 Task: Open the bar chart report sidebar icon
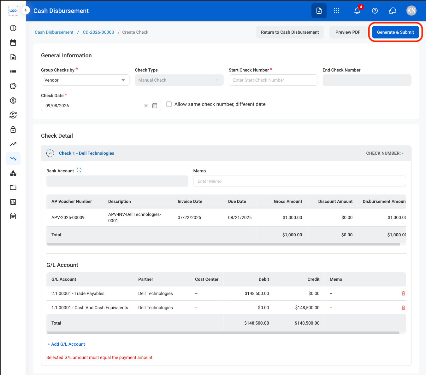pos(13,202)
